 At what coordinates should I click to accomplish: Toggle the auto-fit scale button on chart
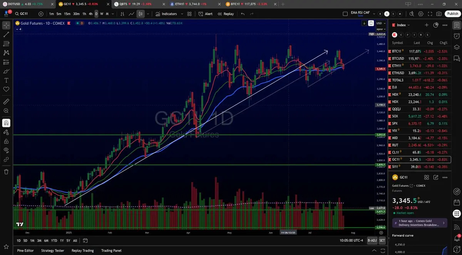click(371, 23)
